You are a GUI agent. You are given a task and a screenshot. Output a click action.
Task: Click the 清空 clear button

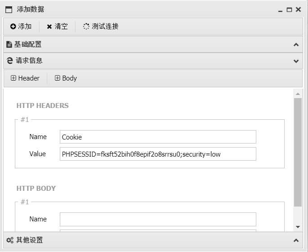point(57,27)
